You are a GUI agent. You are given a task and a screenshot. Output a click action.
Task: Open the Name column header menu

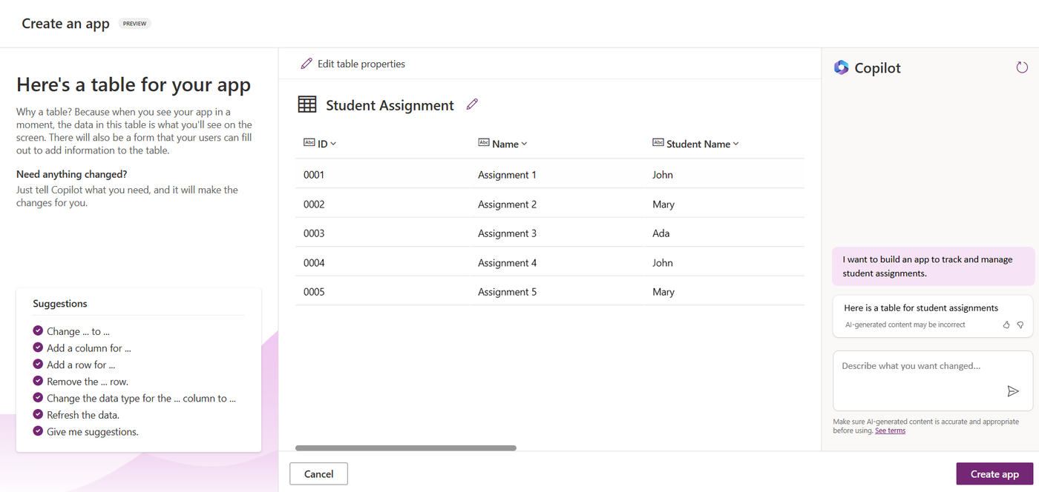(524, 144)
